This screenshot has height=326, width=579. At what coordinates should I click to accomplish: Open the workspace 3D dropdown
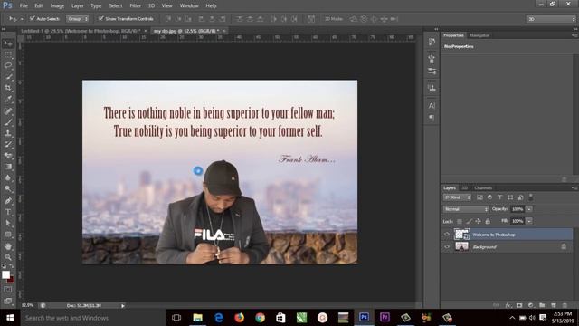pyautogui.click(x=551, y=19)
